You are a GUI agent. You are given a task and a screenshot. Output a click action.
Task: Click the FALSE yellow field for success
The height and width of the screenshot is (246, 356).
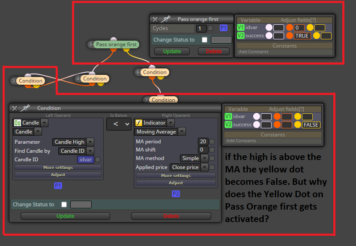point(311,125)
